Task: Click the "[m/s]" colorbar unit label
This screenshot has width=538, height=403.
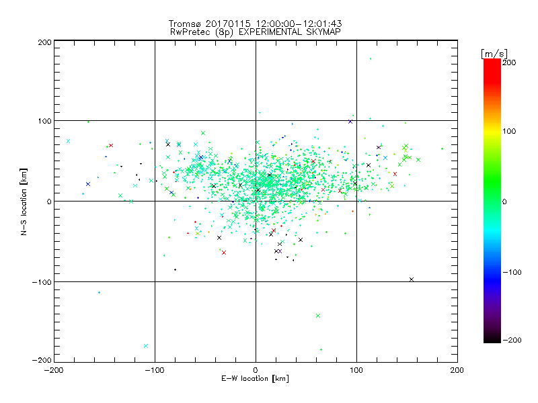Action: [494, 54]
